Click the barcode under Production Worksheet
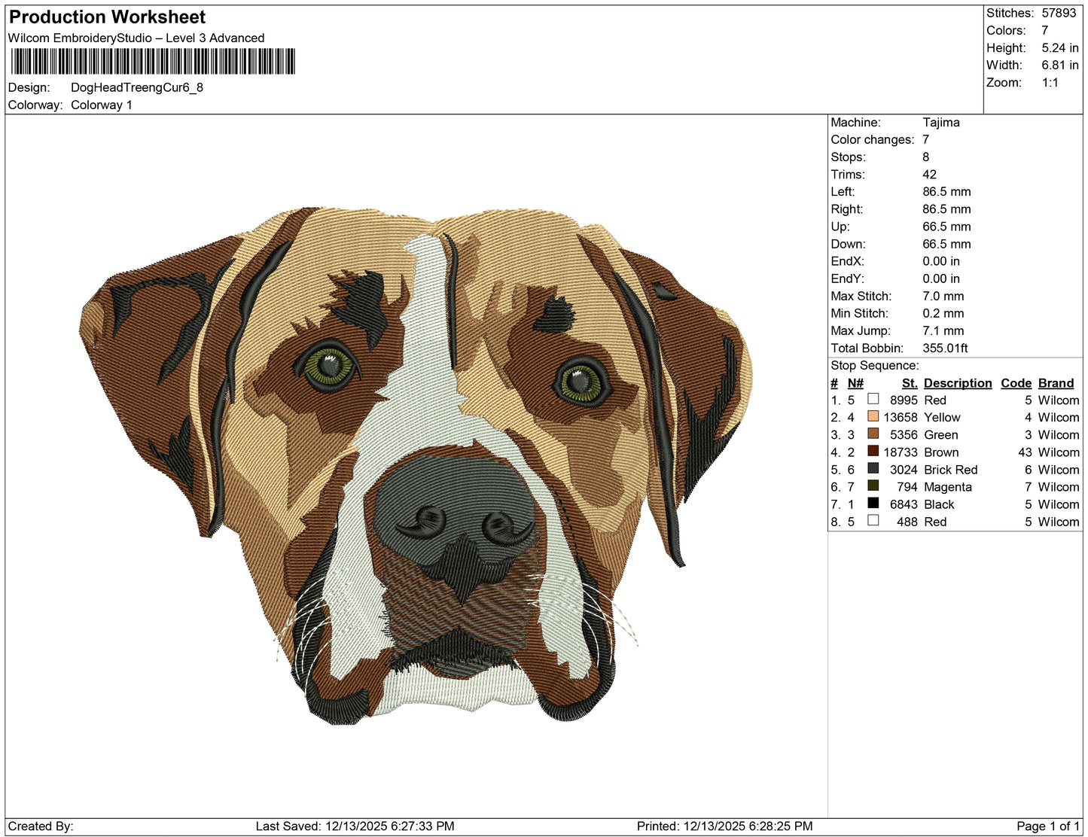 [154, 62]
